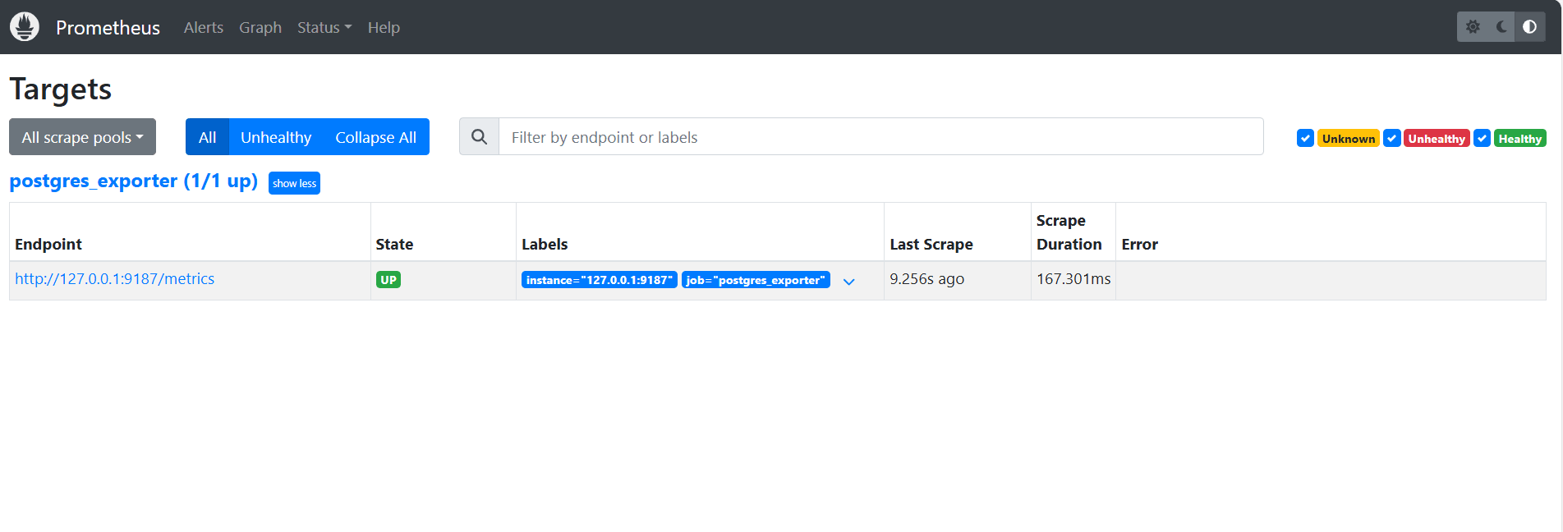Toggle the Unhealthy state checkbox
The height and width of the screenshot is (532, 1563).
tap(1391, 138)
